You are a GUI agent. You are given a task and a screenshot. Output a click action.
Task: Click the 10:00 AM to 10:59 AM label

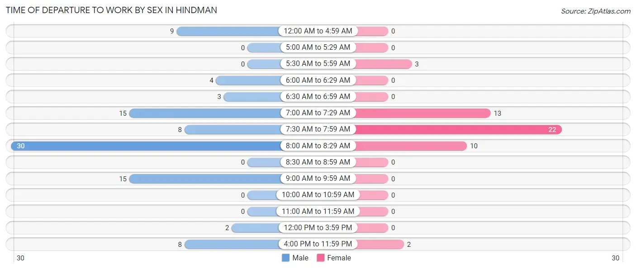[x=318, y=195]
